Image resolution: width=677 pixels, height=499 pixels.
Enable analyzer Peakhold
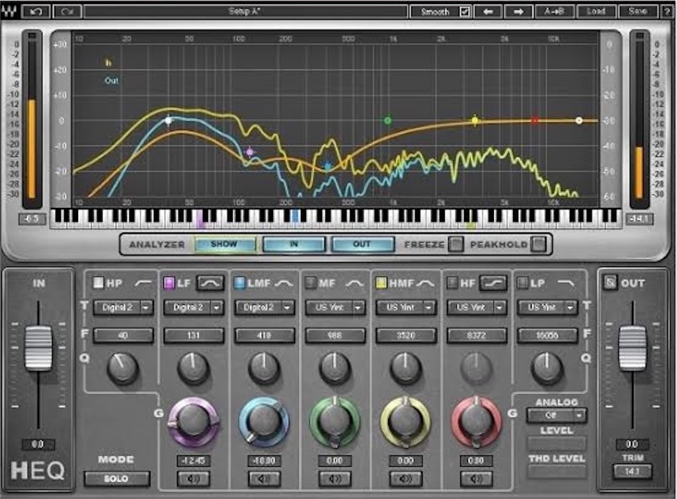[x=538, y=244]
